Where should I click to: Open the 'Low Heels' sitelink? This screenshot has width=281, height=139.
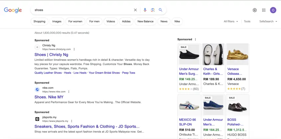pos(80,73)
